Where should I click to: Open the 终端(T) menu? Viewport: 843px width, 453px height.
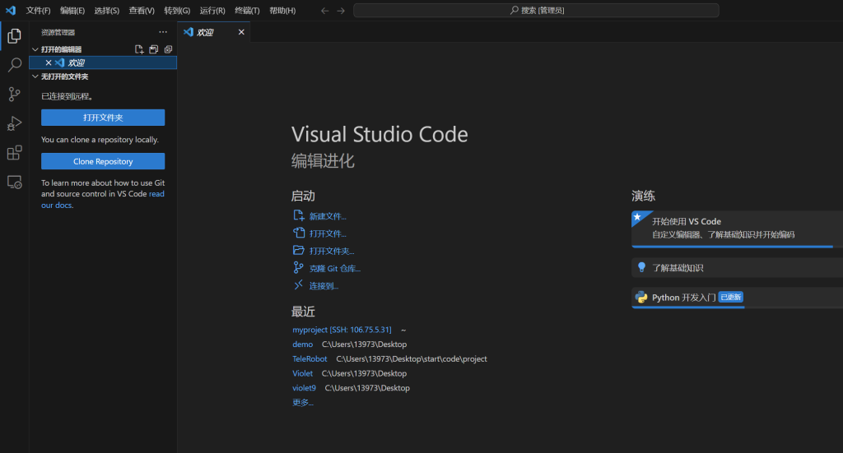[247, 11]
